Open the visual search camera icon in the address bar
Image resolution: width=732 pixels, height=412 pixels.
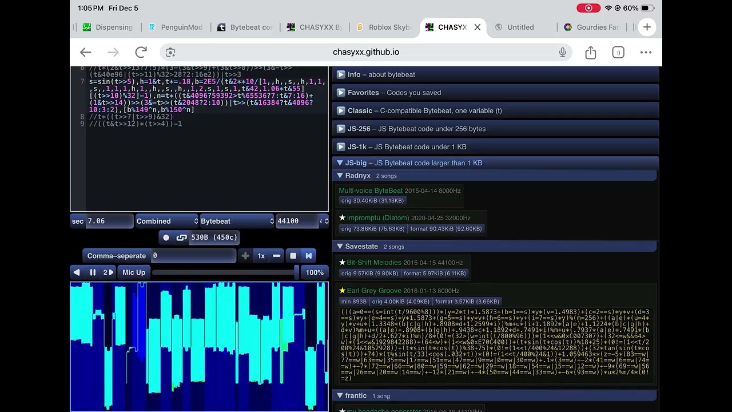coord(170,52)
